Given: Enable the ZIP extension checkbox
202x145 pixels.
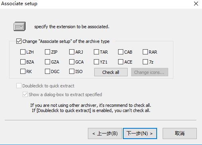Looking at the screenshot, I should [x=47, y=52].
